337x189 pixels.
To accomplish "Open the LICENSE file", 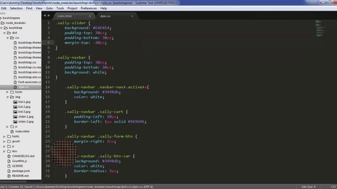I will 17,166.
